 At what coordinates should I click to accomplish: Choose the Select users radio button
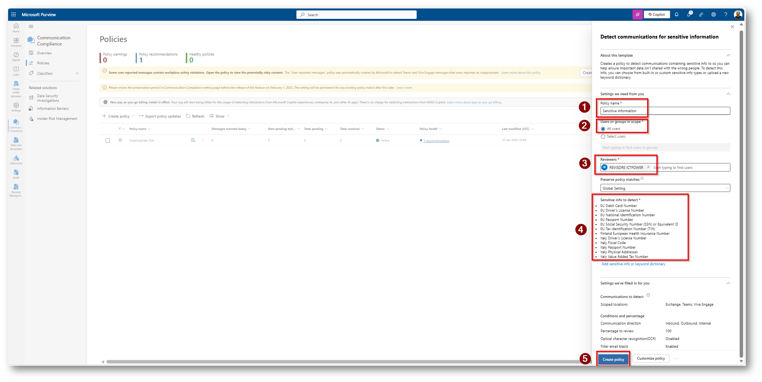click(x=603, y=136)
